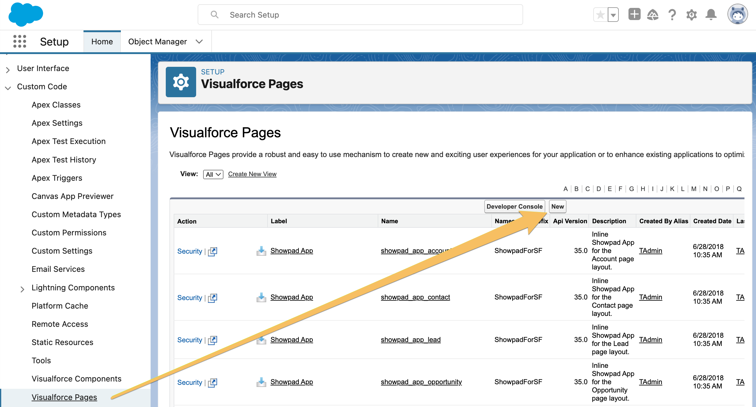Open Tools in the sidebar
The image size is (756, 407).
tap(41, 361)
